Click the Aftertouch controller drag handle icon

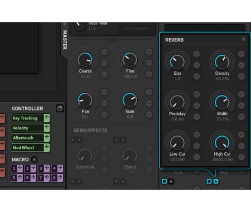(x=47, y=138)
